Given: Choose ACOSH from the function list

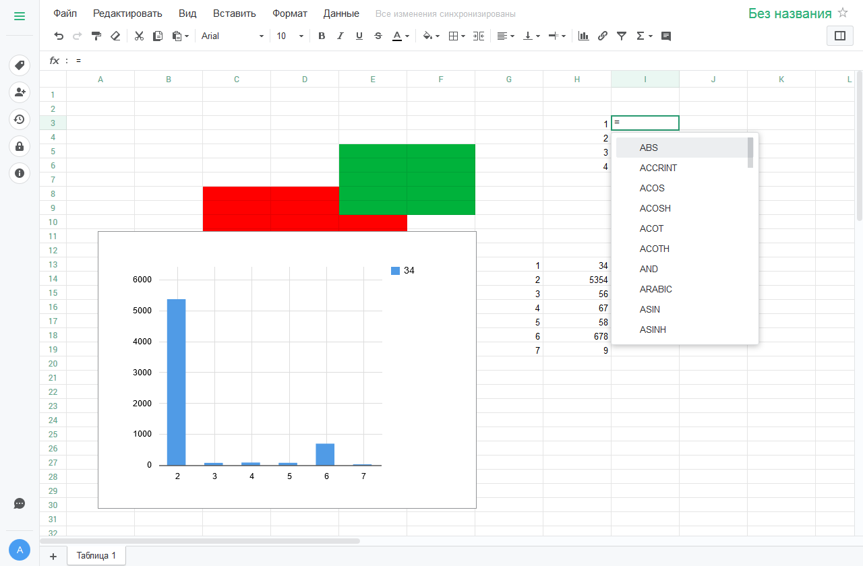Looking at the screenshot, I should click(682, 208).
